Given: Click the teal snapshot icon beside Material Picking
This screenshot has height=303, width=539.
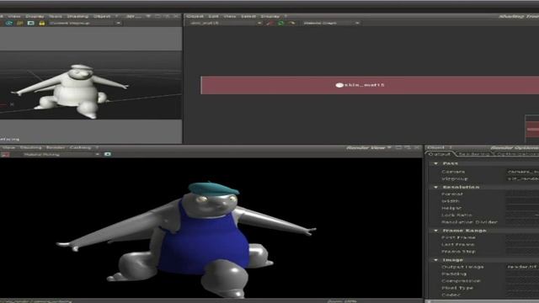Looking at the screenshot, I should pos(108,154).
